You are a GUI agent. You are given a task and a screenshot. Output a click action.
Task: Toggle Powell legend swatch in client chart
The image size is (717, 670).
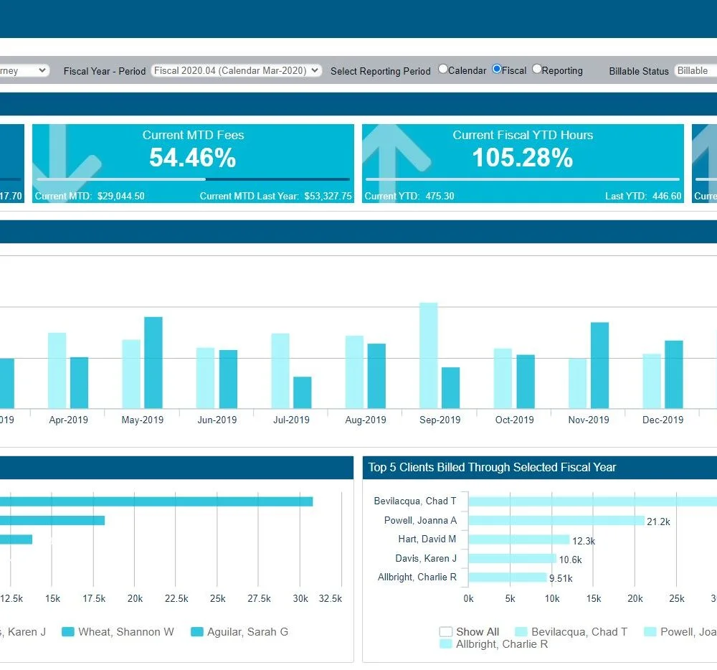coord(650,631)
